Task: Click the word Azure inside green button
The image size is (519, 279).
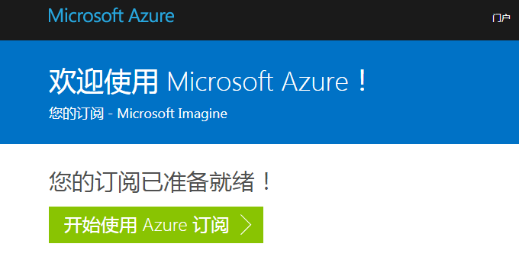Action: tap(165, 225)
